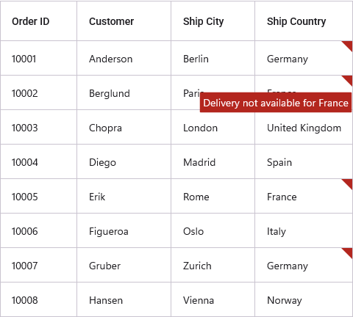Select the Customer column header
The width and height of the screenshot is (353, 317).
pyautogui.click(x=124, y=21)
